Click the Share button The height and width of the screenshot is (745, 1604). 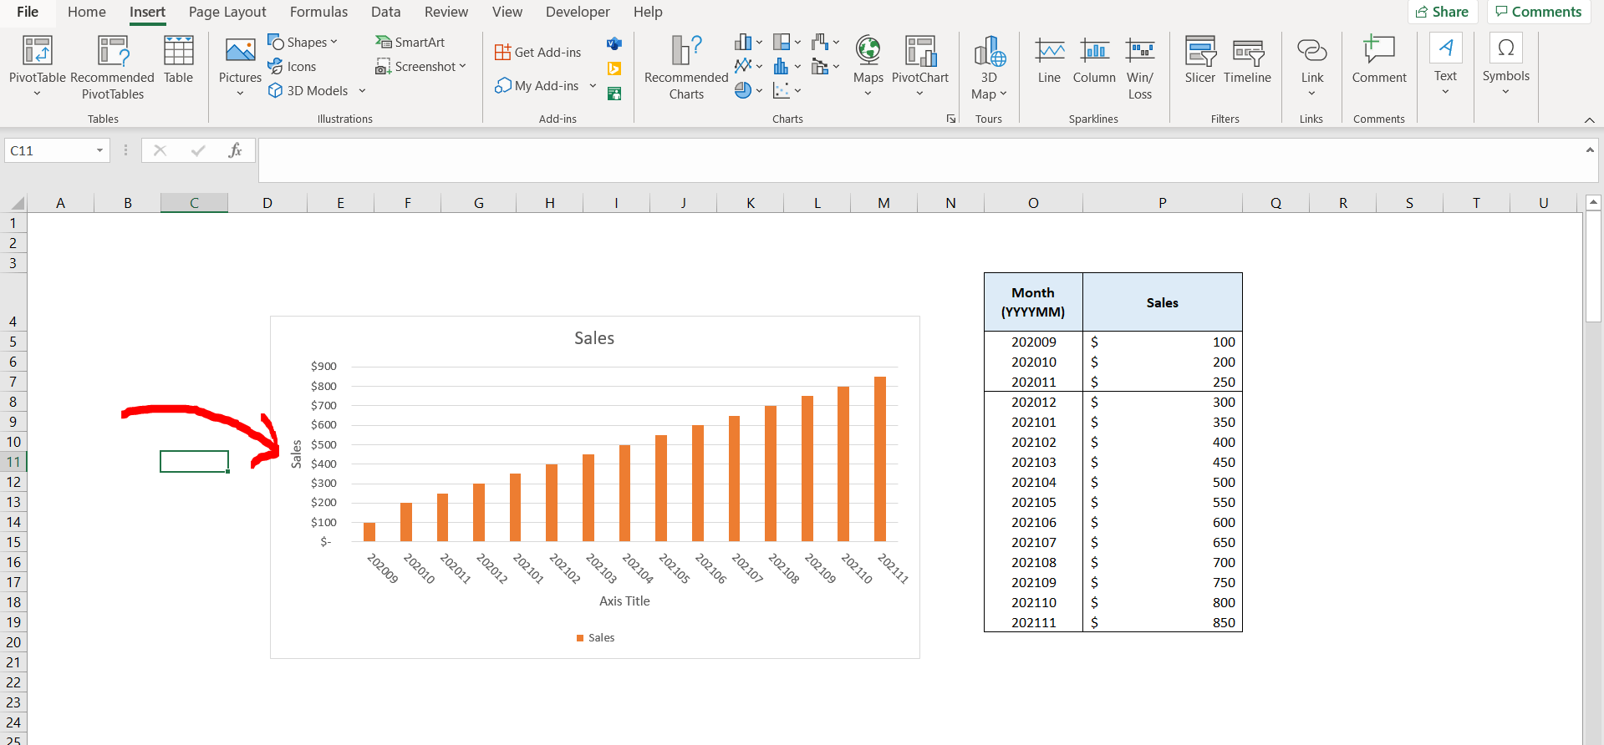[1443, 12]
